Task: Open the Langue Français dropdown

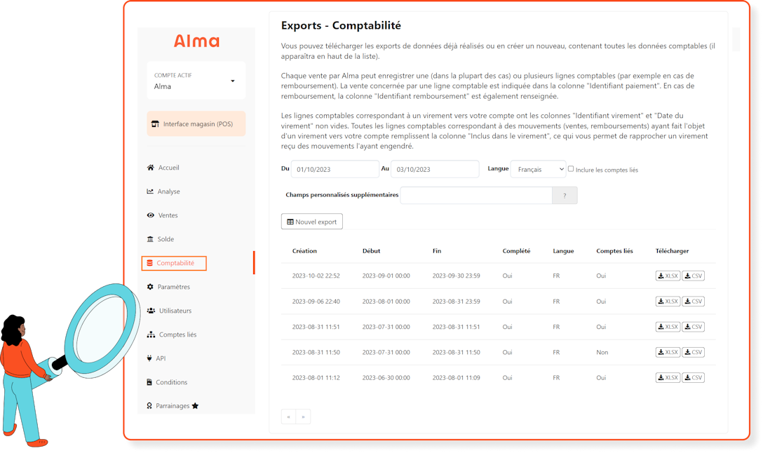Action: click(538, 169)
